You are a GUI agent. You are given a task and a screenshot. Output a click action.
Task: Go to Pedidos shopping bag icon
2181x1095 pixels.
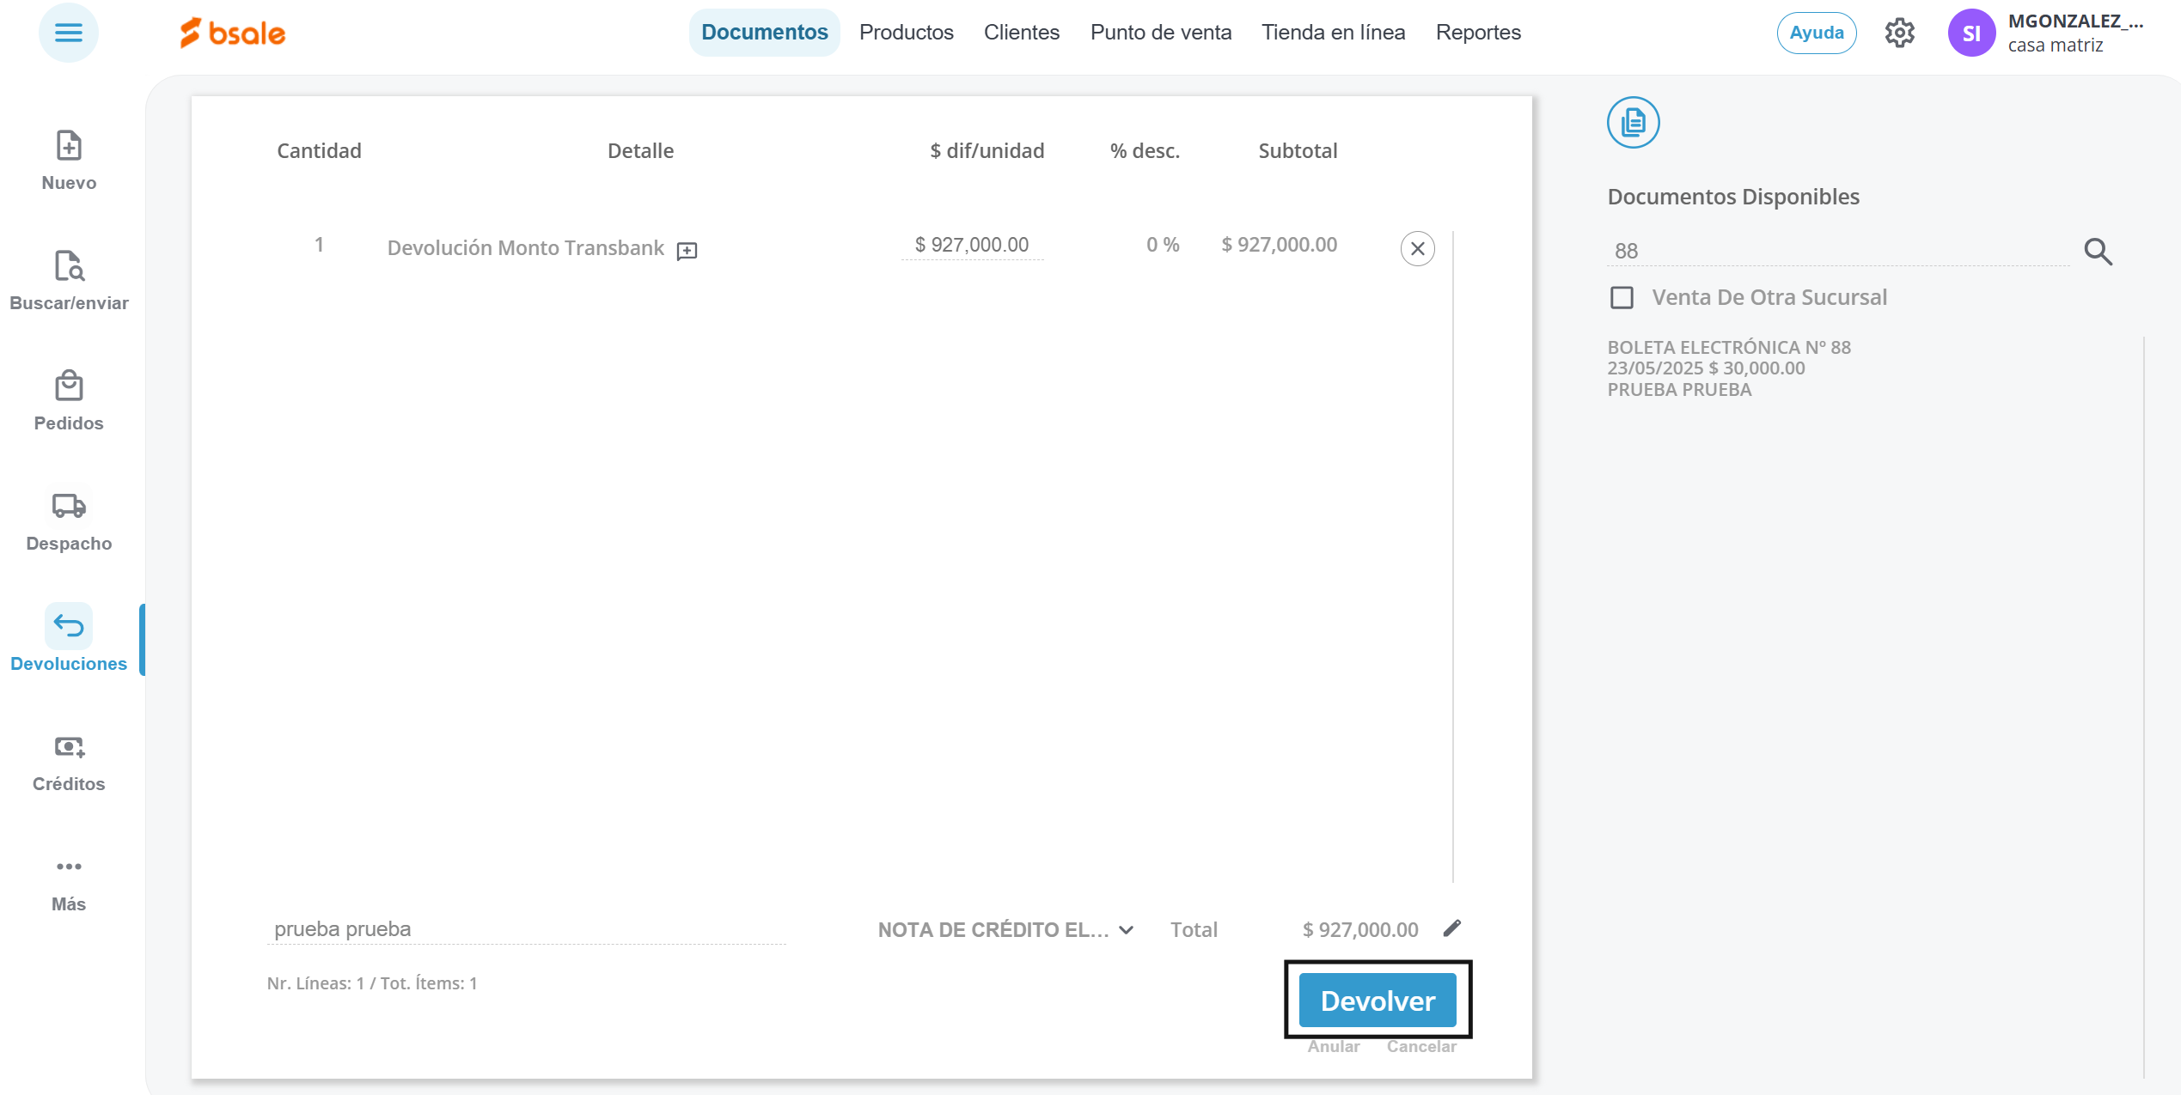pyautogui.click(x=69, y=386)
